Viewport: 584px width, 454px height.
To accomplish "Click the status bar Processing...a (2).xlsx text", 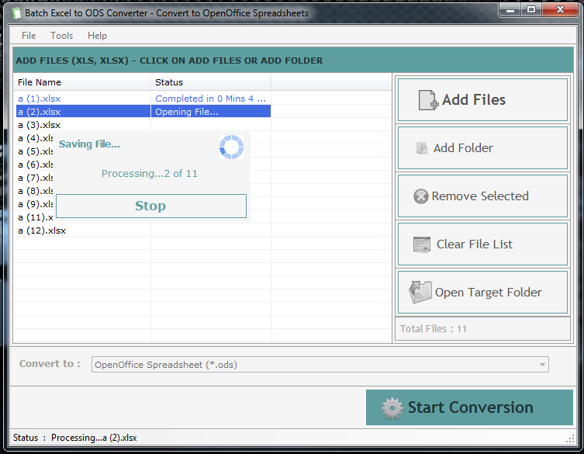I will 94,438.
